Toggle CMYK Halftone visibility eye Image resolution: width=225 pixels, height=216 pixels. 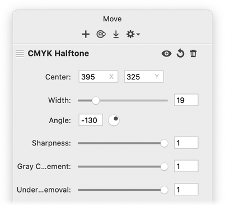click(x=166, y=54)
